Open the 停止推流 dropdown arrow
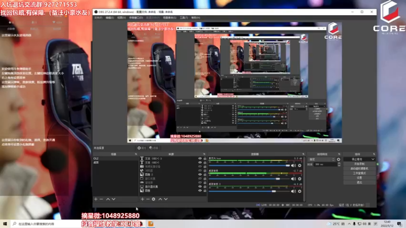Image resolution: width=406 pixels, height=228 pixels. pos(373,159)
